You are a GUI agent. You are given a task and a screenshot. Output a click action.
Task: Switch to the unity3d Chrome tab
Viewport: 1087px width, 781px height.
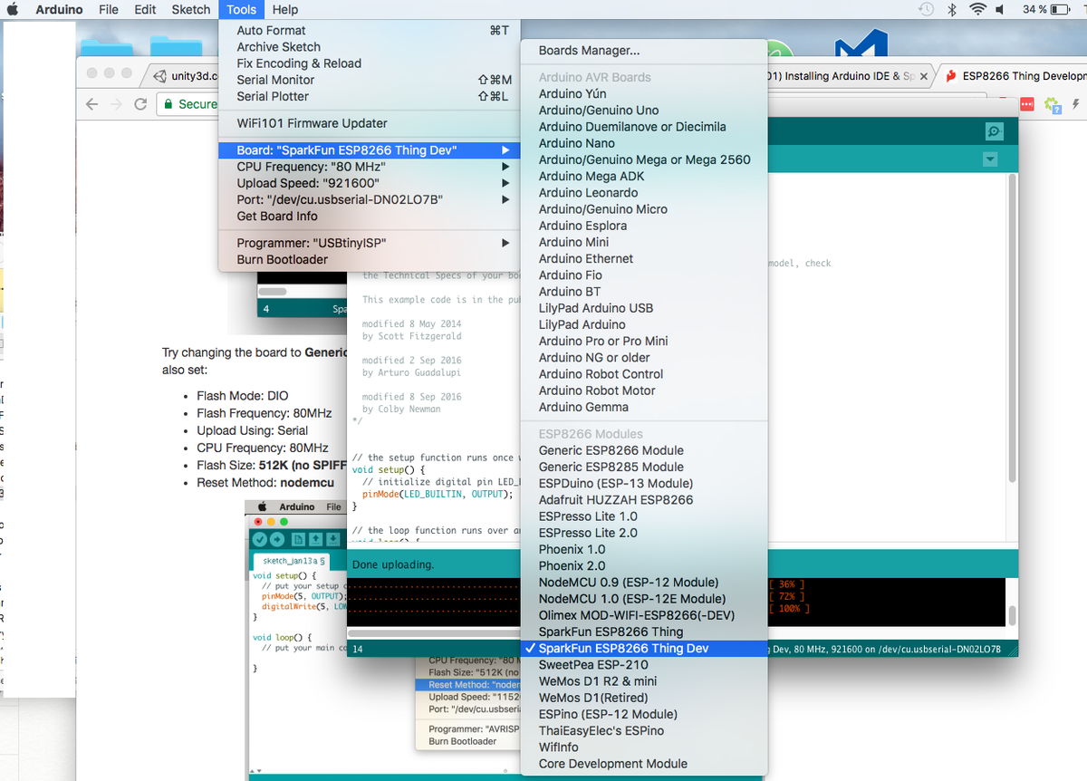pyautogui.click(x=186, y=76)
